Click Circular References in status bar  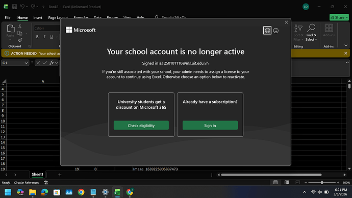[x=26, y=183]
